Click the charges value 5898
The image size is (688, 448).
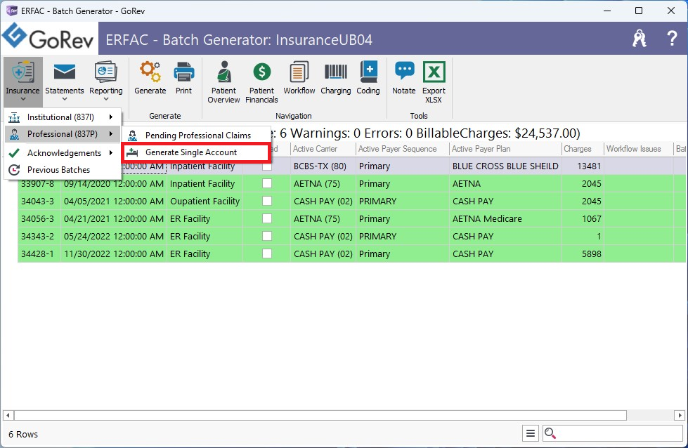click(583, 253)
